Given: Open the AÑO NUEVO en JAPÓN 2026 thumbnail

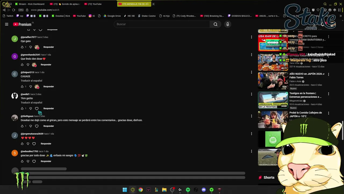Looking at the screenshot, I should (x=273, y=81).
